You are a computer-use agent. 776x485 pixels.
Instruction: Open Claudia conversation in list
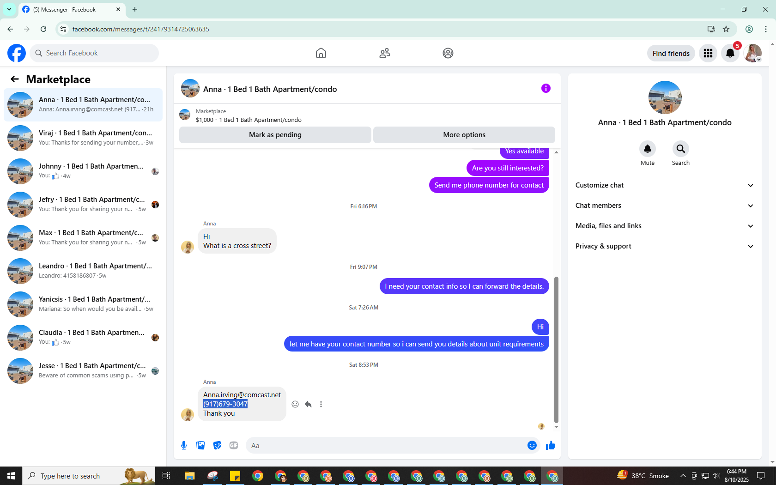point(83,338)
